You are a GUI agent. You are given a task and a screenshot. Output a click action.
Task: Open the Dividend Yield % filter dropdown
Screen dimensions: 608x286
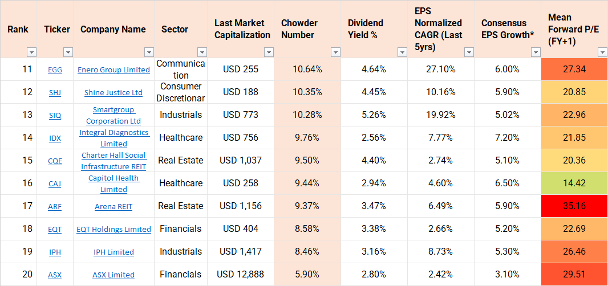(402, 52)
